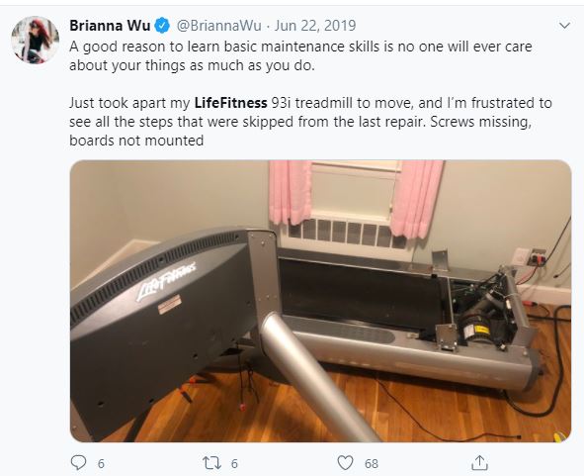Click the reply speech bubble icon
This screenshot has height=476, width=584.
click(x=79, y=463)
